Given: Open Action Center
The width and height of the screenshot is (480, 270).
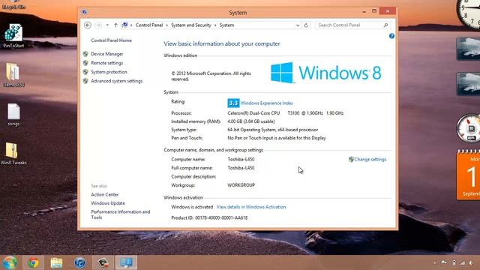Looking at the screenshot, I should (105, 194).
